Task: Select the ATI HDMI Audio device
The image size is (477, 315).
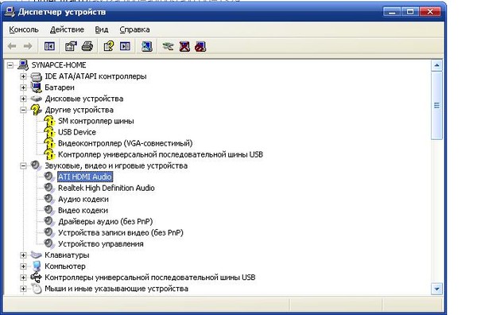Action: click(x=85, y=177)
